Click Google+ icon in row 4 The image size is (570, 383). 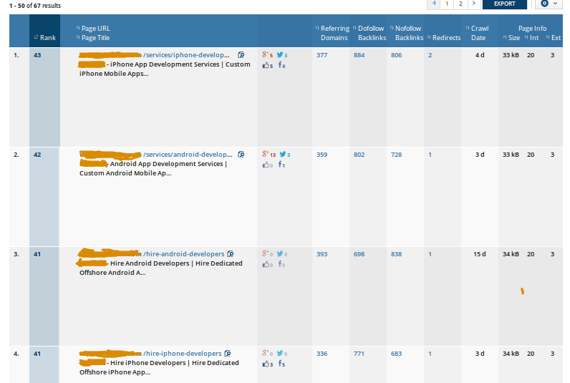pyautogui.click(x=266, y=353)
